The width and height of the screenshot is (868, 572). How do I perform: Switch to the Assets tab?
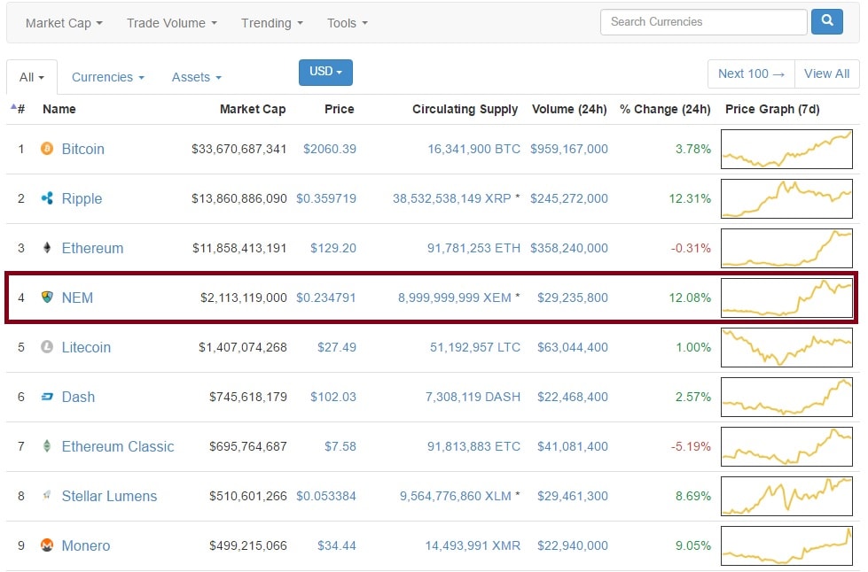tap(196, 77)
